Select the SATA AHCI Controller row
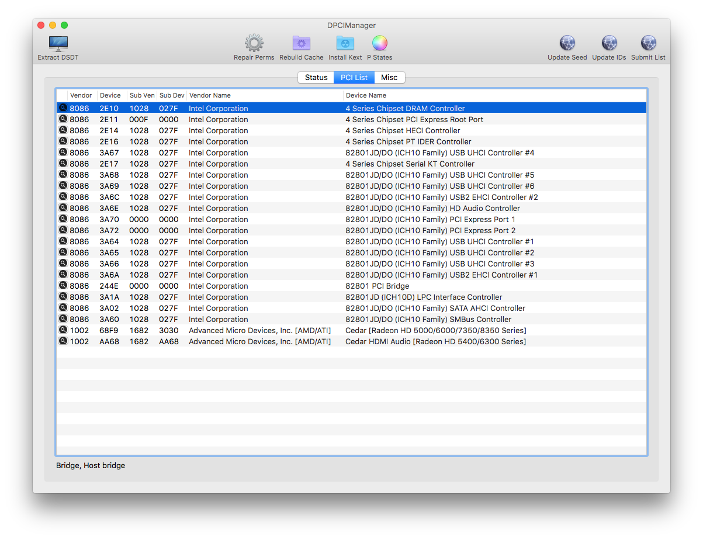 click(435, 309)
